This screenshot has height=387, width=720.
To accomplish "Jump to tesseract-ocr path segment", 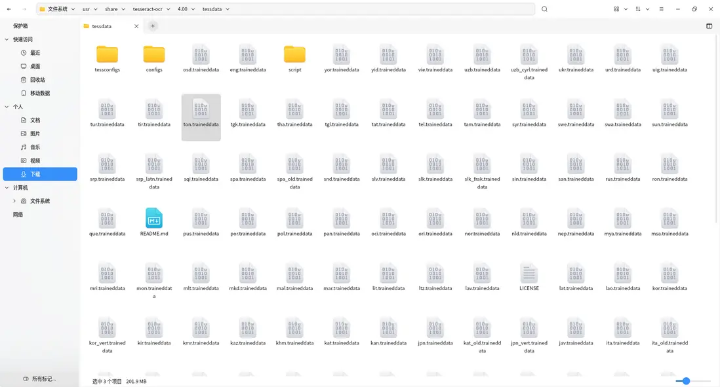I will 148,9.
